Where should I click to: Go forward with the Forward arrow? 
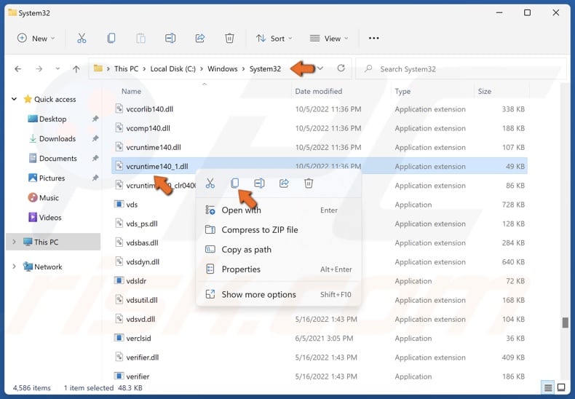pyautogui.click(x=39, y=68)
